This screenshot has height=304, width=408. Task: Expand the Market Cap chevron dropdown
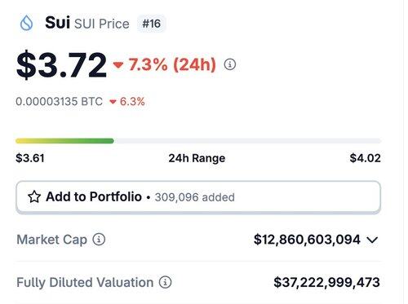(x=372, y=240)
